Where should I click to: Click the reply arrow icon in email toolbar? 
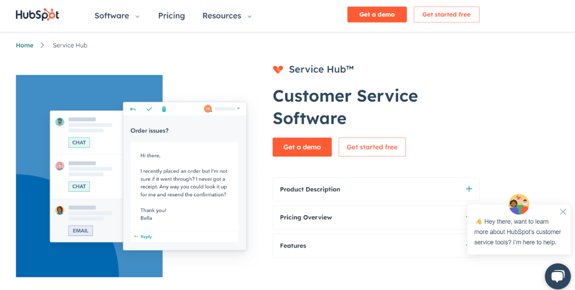click(133, 109)
